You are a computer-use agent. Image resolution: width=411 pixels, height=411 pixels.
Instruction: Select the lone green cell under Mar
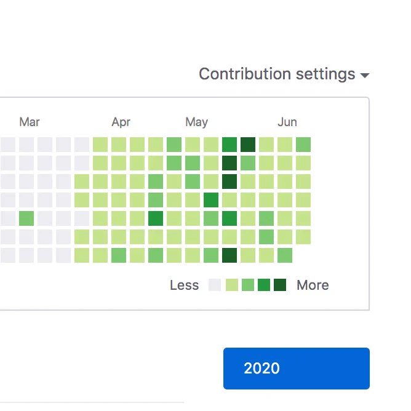26,218
